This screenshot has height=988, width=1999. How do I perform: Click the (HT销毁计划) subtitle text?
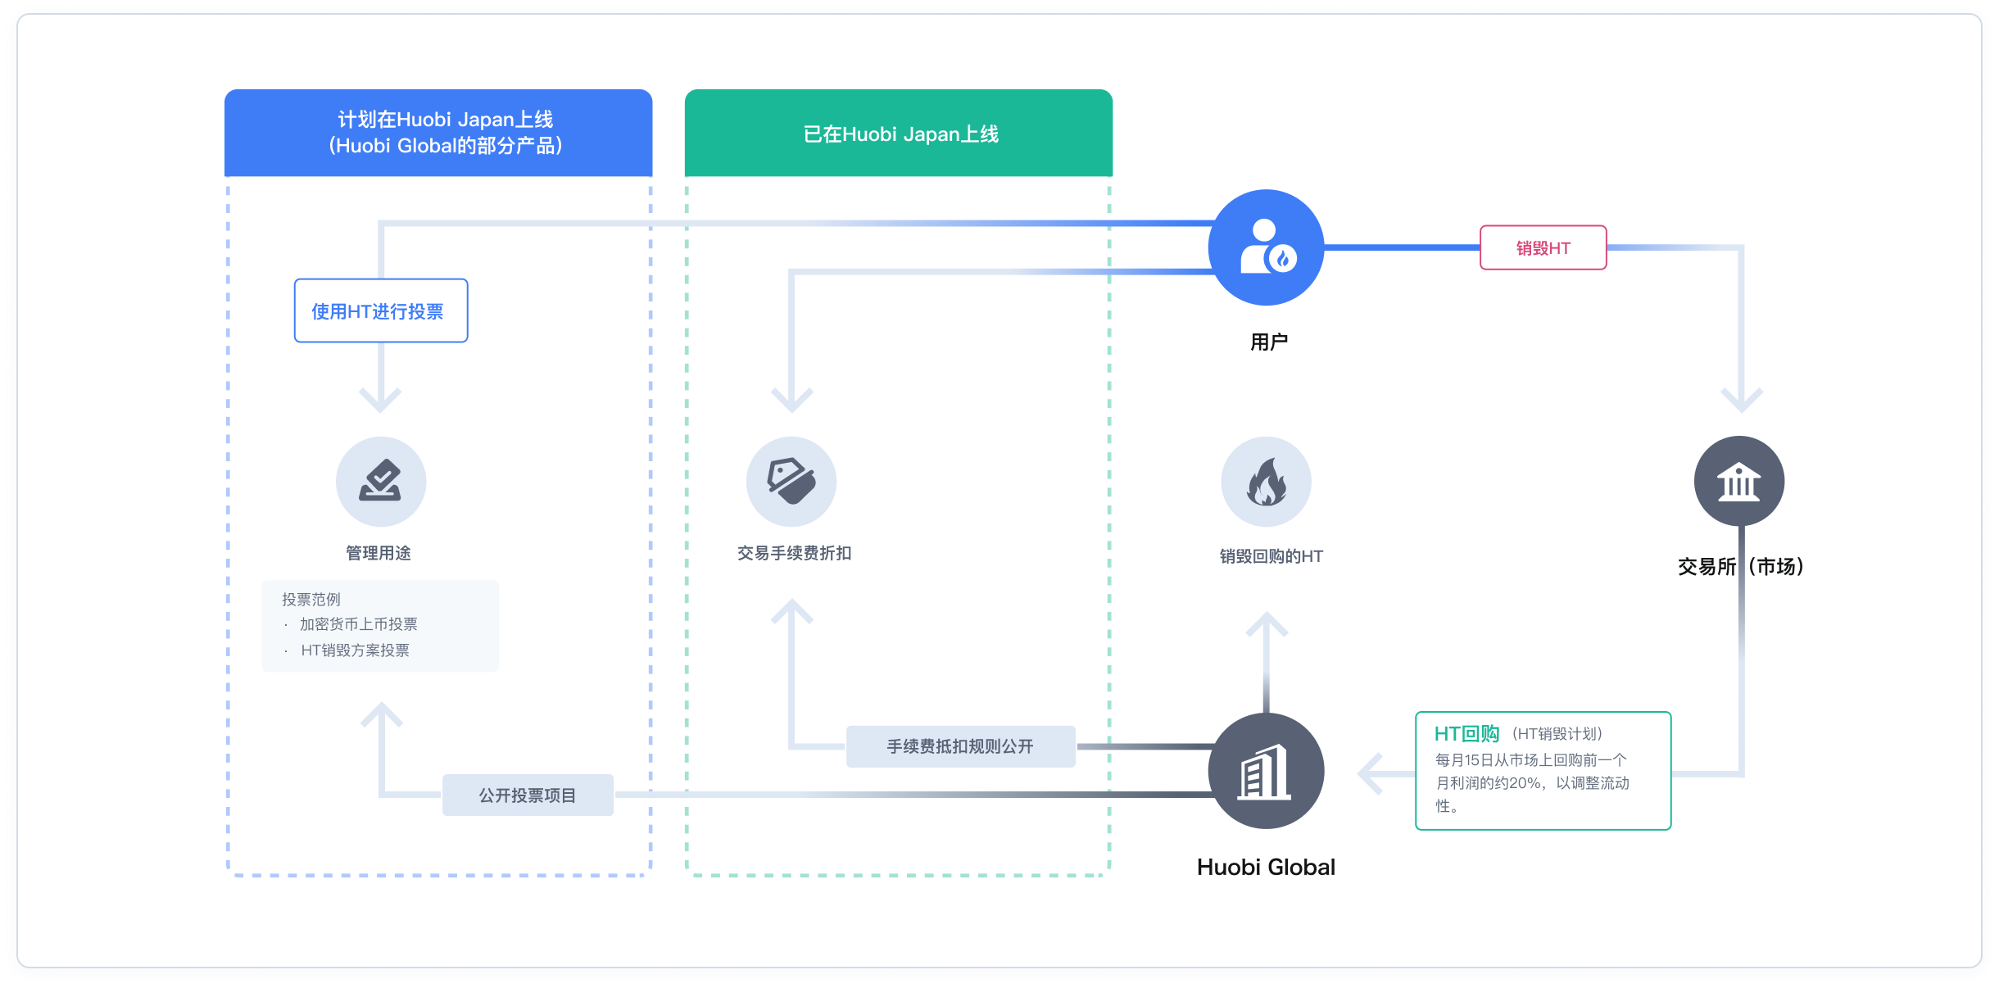pos(1557,734)
